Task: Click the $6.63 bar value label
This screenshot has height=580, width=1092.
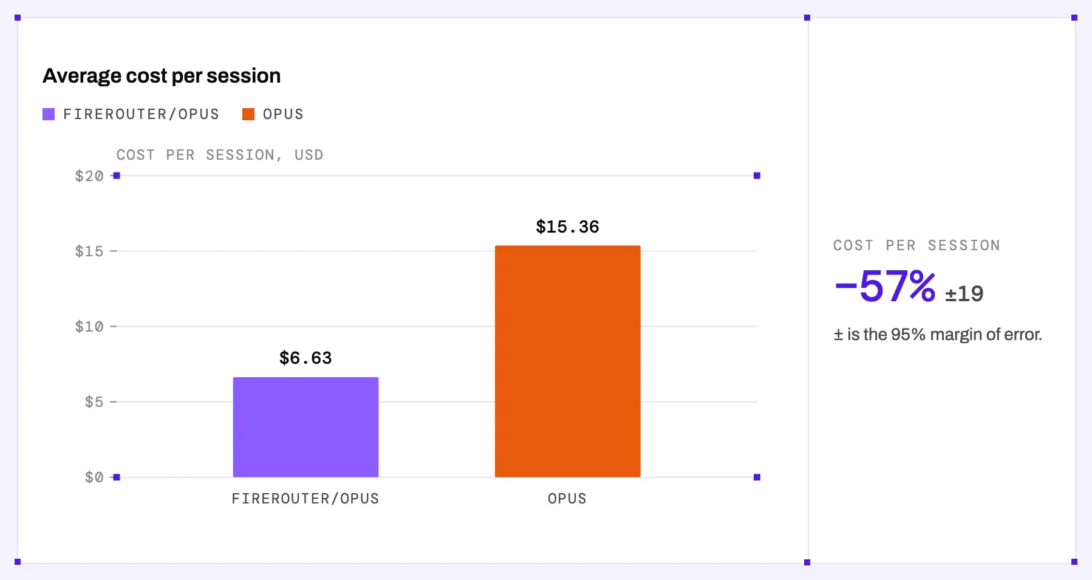Action: point(305,358)
